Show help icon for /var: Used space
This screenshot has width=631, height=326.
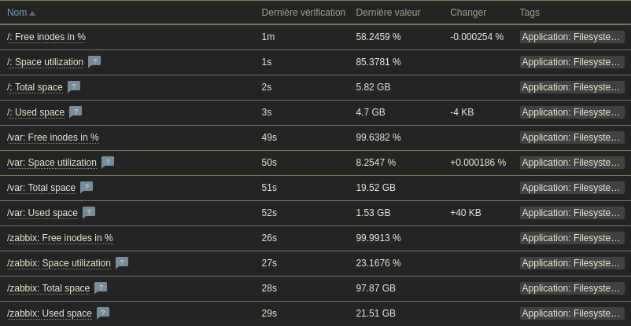point(89,212)
